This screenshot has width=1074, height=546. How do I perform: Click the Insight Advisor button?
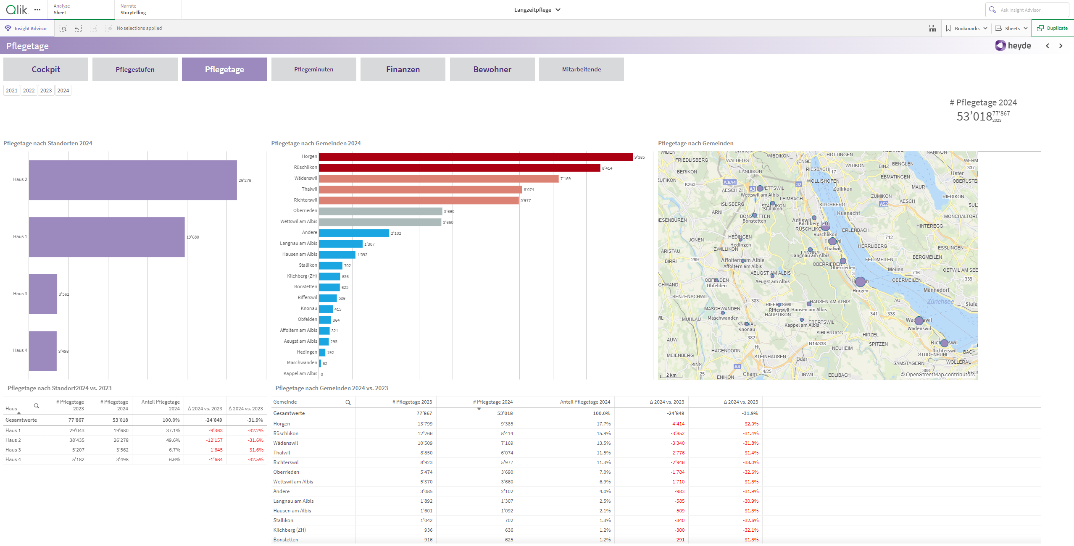(26, 28)
